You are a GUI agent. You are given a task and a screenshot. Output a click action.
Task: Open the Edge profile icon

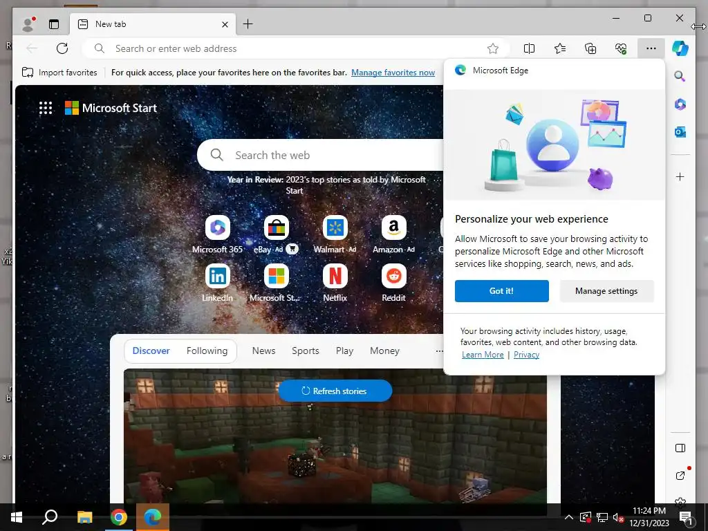28,24
